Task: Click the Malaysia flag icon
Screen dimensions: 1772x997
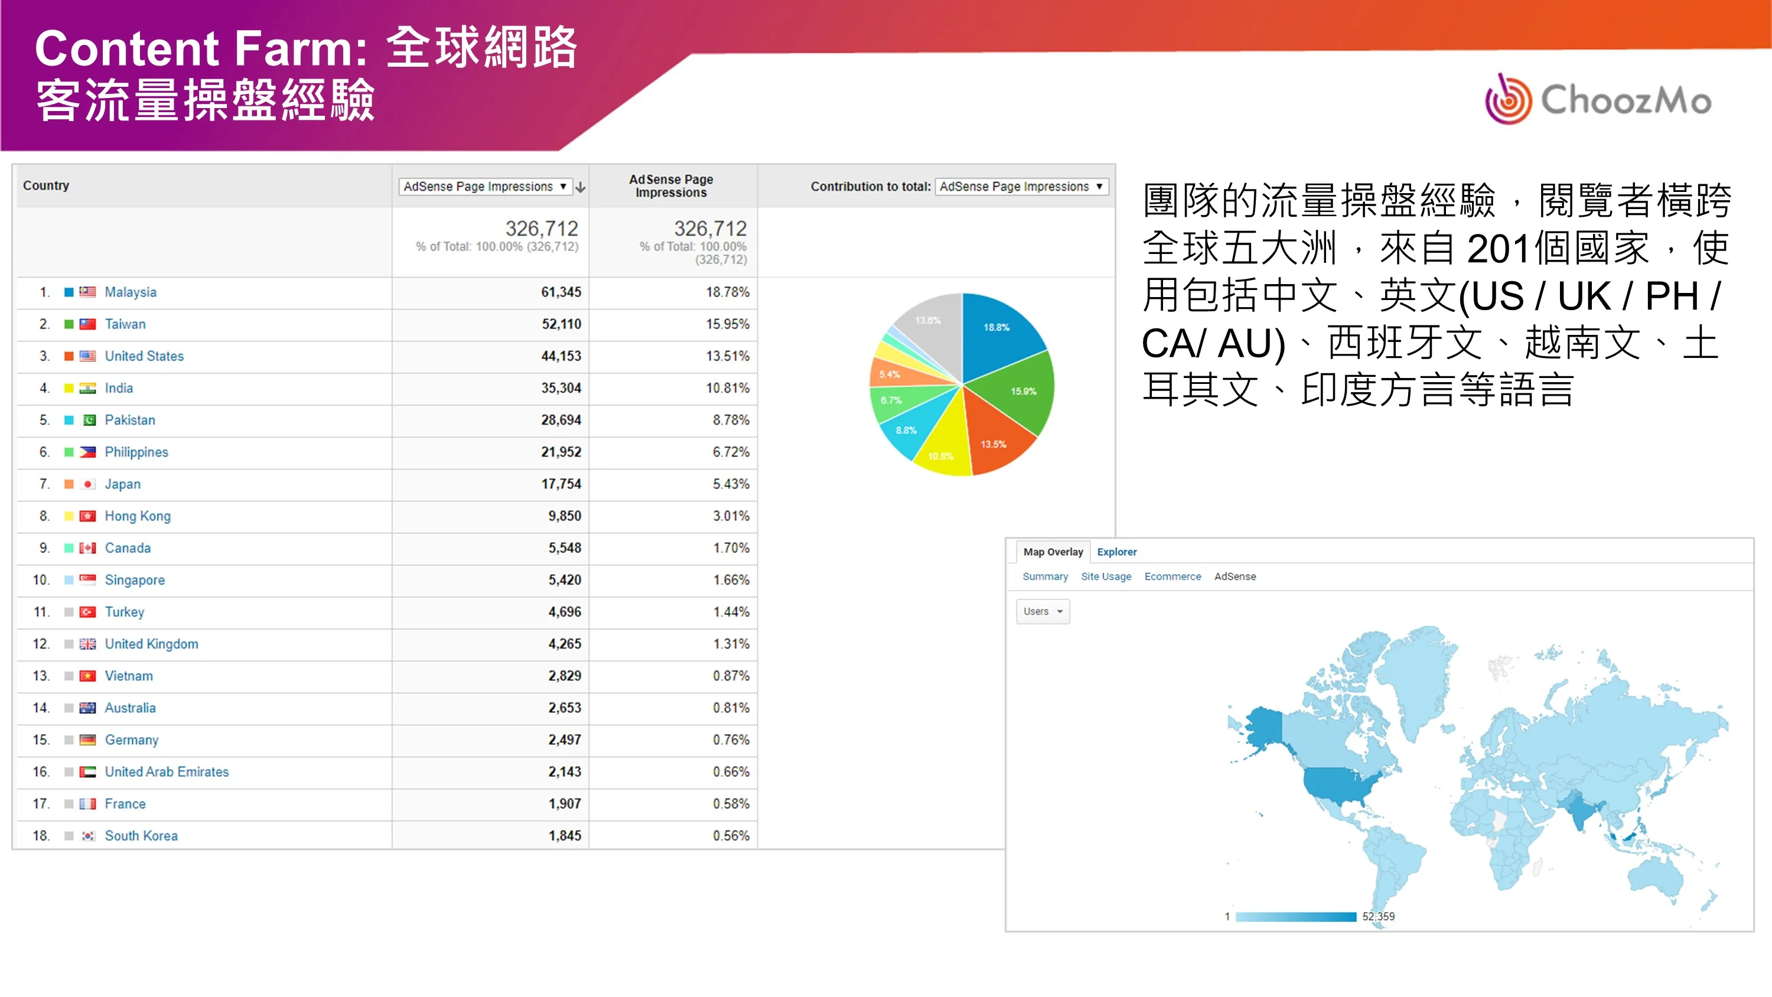Action: pos(87,292)
